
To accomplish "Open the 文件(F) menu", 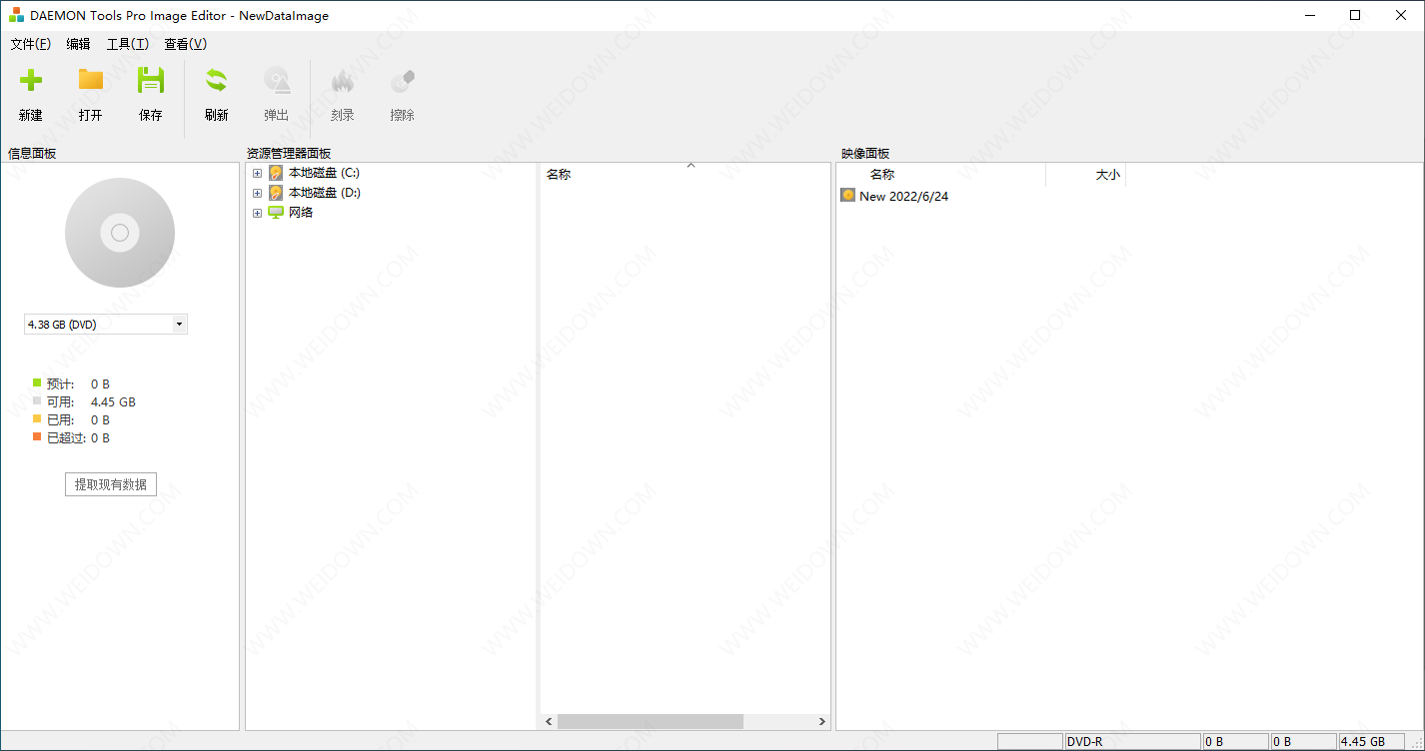I will pos(30,44).
